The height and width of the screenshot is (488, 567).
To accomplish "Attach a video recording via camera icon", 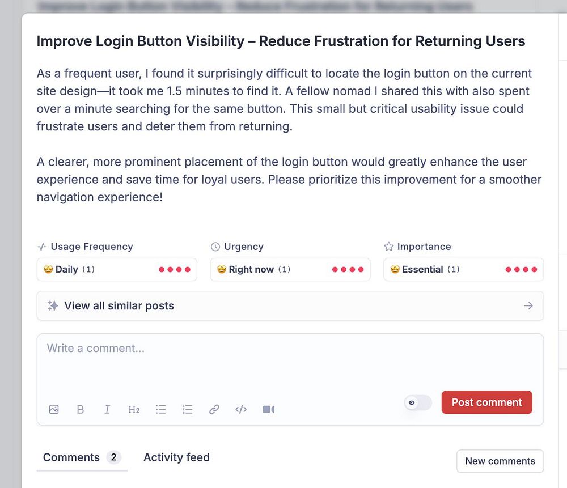I will pos(268,409).
